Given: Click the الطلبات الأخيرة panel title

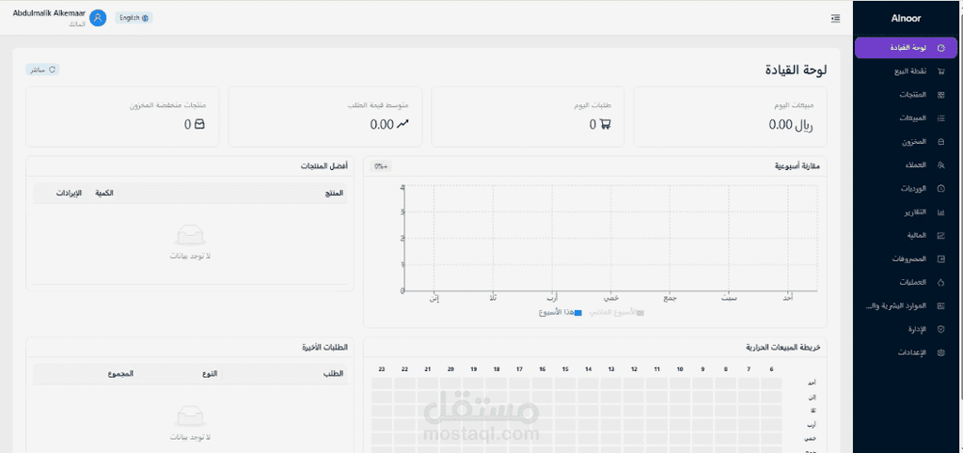Looking at the screenshot, I should [x=325, y=348].
